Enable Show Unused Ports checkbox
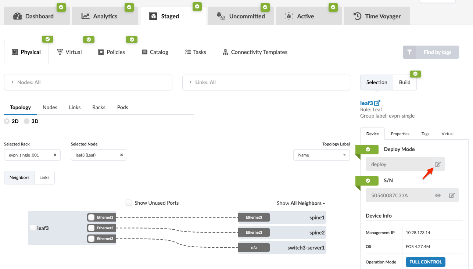The height and width of the screenshot is (269, 473). tap(129, 203)
